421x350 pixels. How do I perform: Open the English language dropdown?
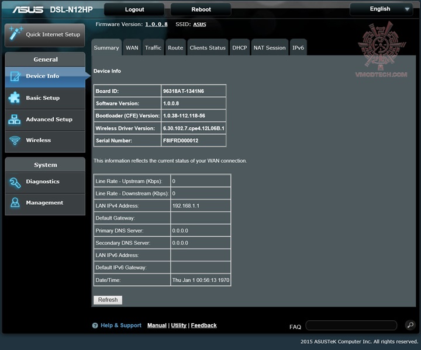(381, 9)
